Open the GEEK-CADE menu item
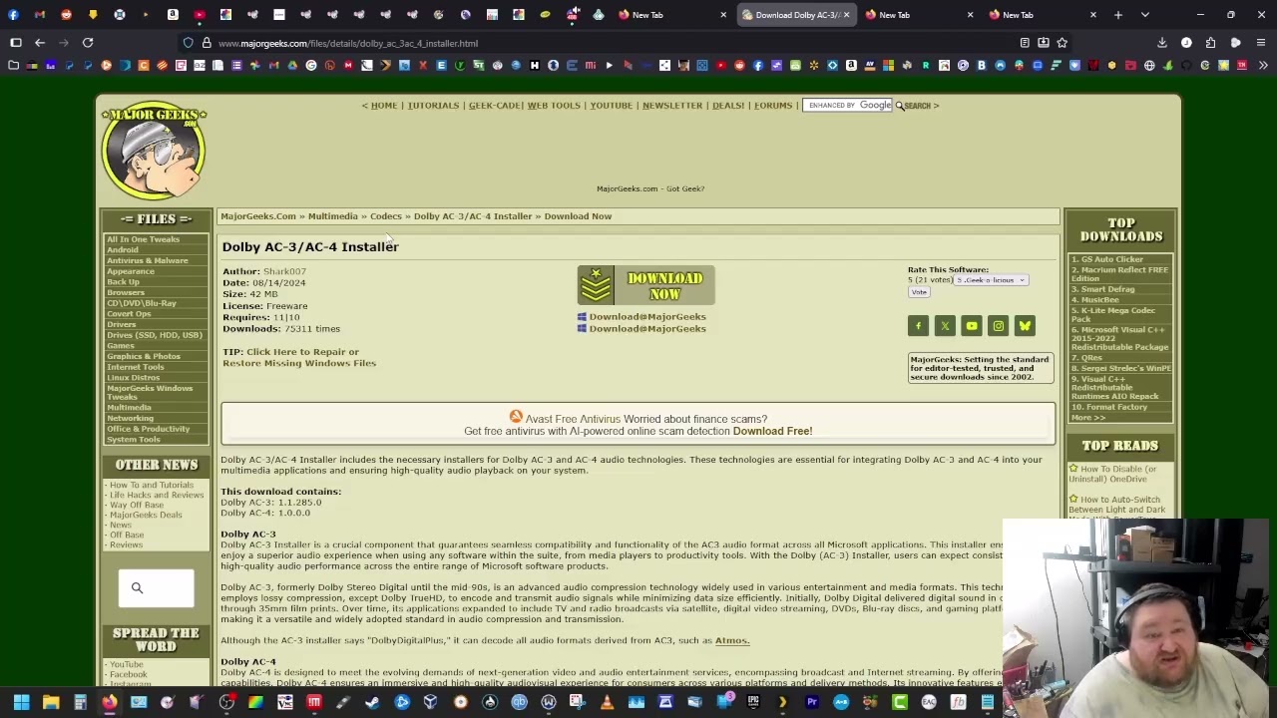Viewport: 1277px width, 718px height. point(494,106)
